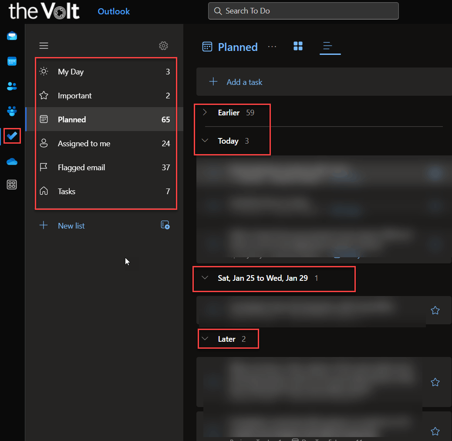Star the second task under Later

[x=435, y=431]
